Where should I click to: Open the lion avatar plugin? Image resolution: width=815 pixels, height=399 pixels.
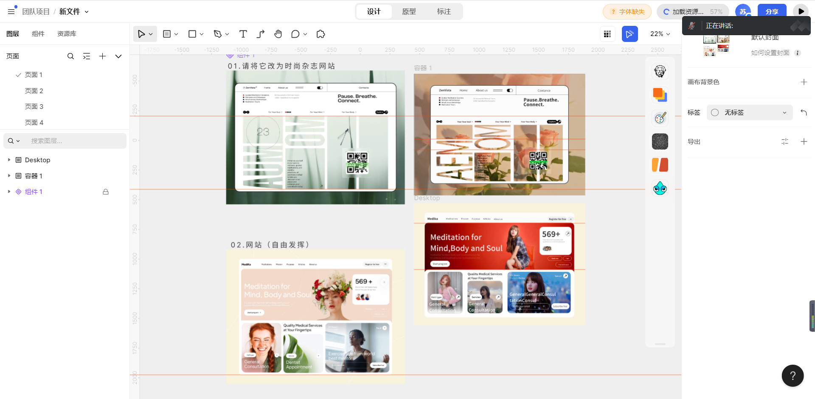(660, 72)
